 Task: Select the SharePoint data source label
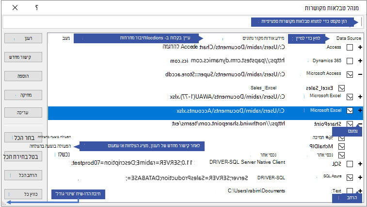coord(327,124)
